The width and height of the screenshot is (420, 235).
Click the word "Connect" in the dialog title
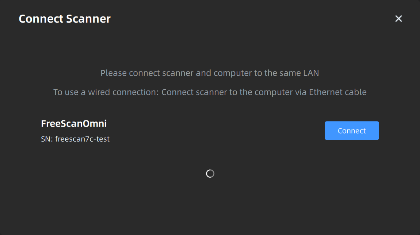coord(41,19)
